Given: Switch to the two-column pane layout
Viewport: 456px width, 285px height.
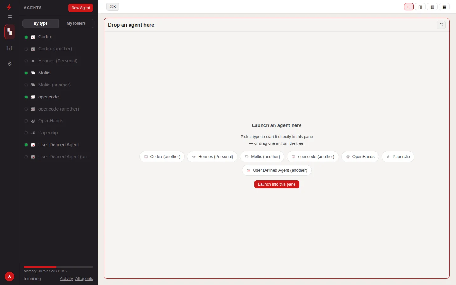Looking at the screenshot, I should [x=420, y=7].
